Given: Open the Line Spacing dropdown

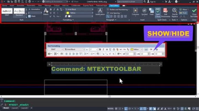Looking at the screenshot, I should (x=114, y=13).
